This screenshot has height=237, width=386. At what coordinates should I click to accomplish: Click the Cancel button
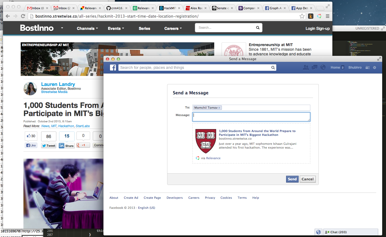[x=308, y=179]
